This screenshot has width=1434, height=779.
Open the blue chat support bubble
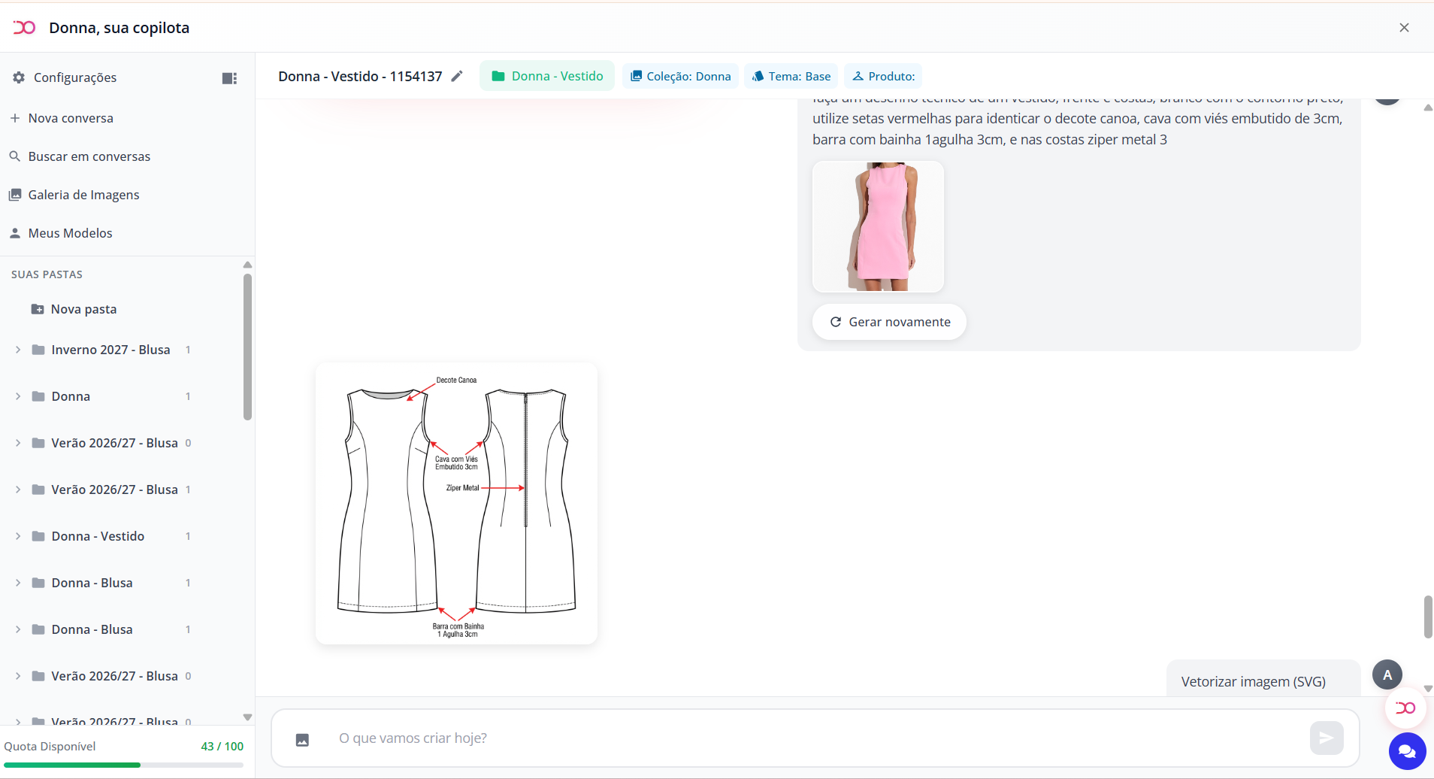tap(1407, 751)
